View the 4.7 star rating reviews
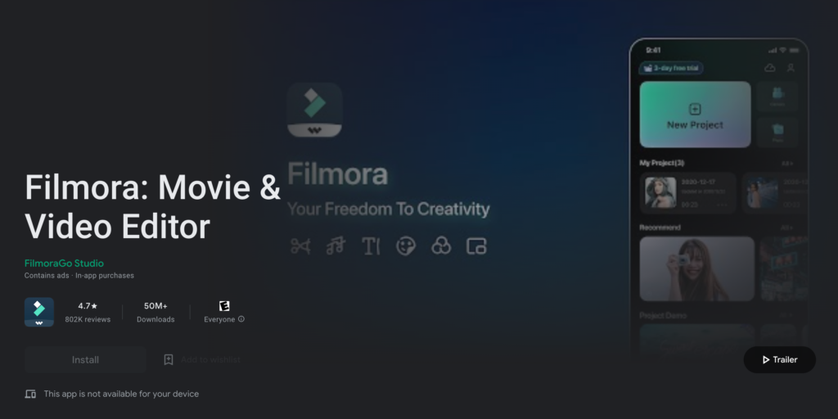 (x=88, y=312)
